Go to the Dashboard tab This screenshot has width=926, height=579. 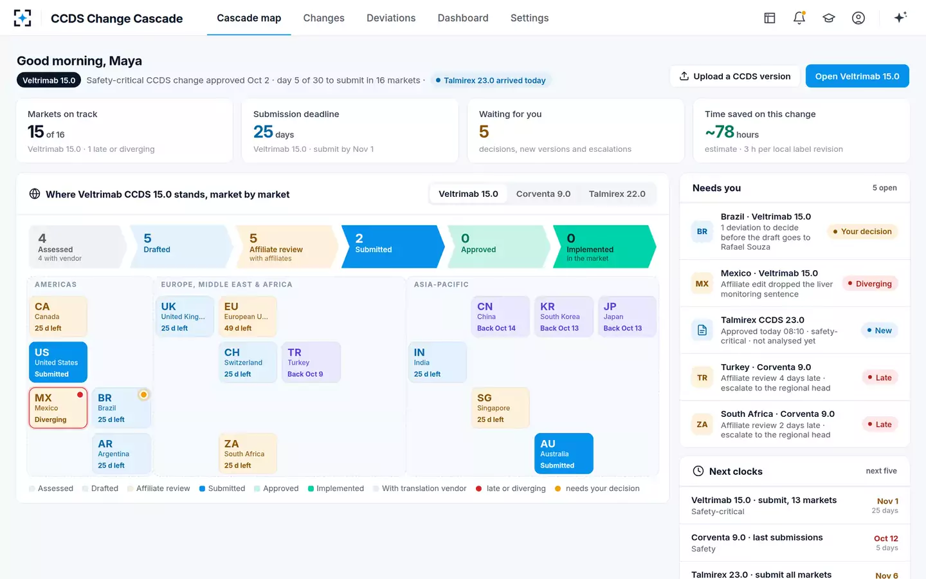(463, 18)
